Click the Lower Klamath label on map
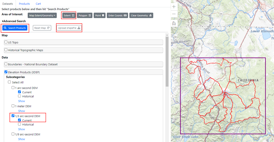 [262, 31]
